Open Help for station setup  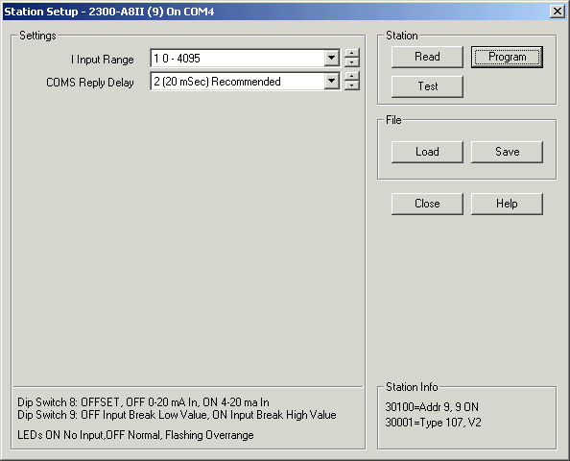coord(507,204)
